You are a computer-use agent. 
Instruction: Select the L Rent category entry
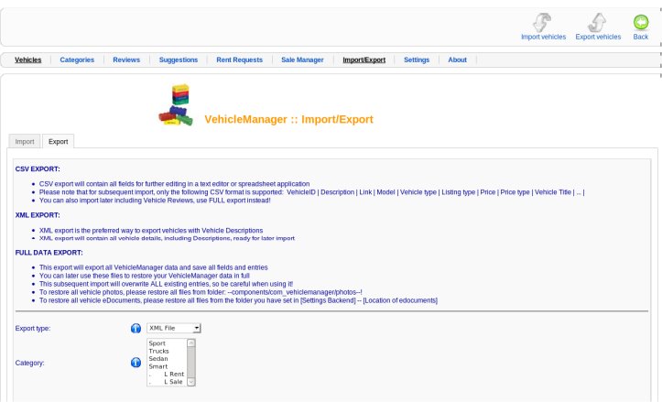(167, 375)
